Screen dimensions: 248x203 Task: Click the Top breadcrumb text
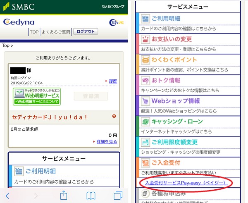6,45
